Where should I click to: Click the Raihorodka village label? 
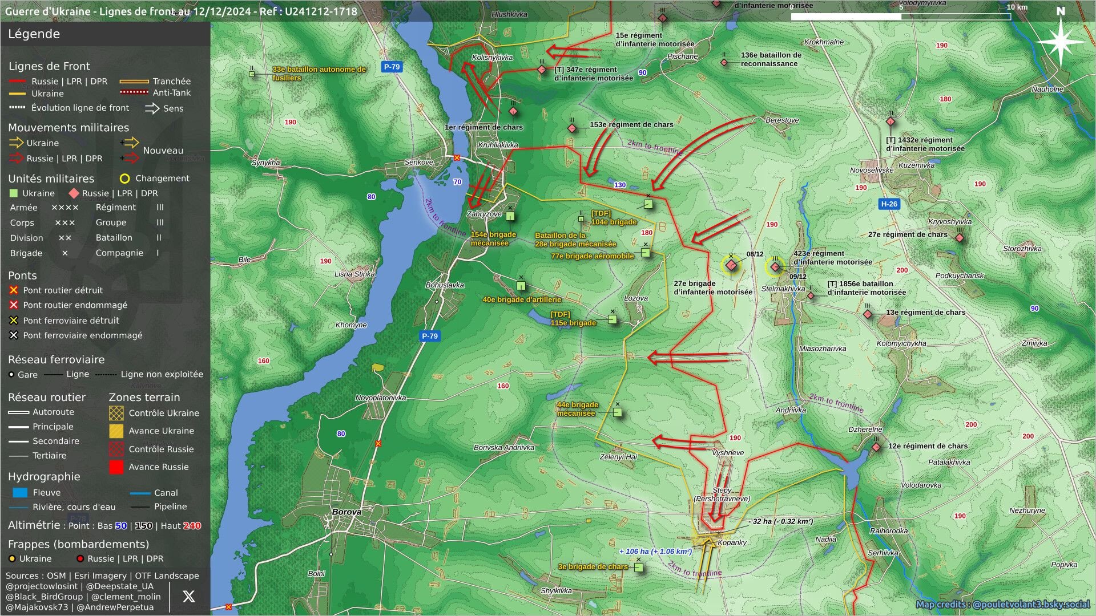point(889,531)
